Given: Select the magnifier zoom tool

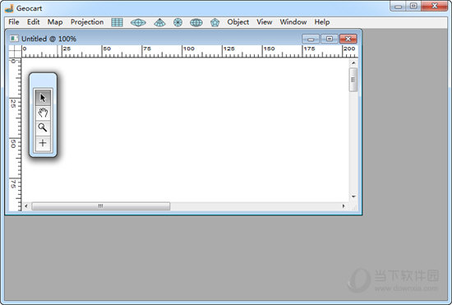Looking at the screenshot, I should coord(43,127).
